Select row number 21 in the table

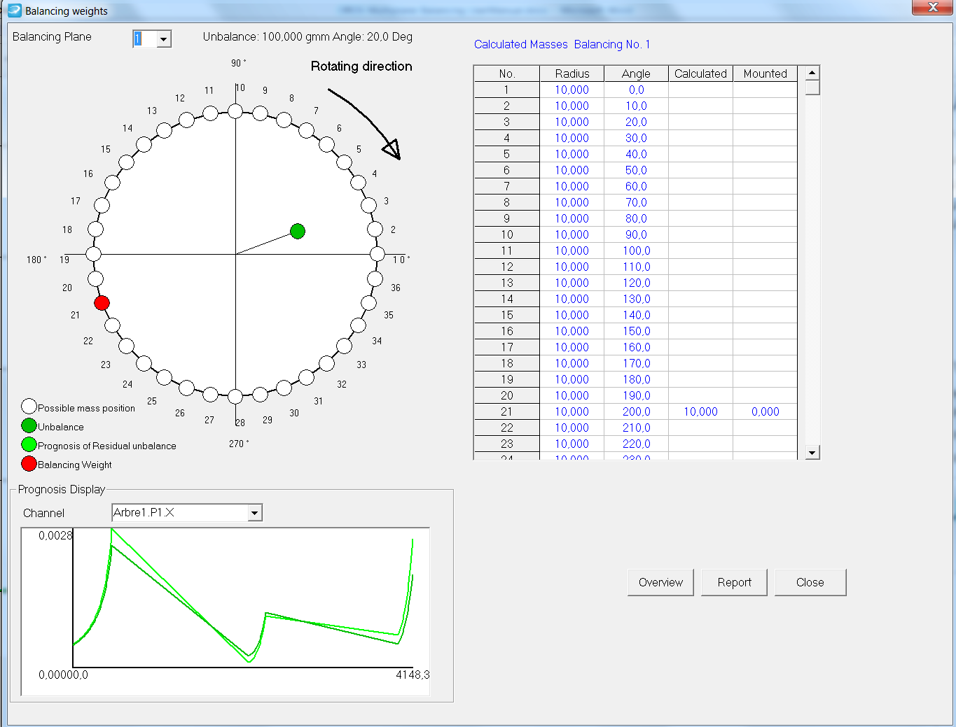[507, 411]
